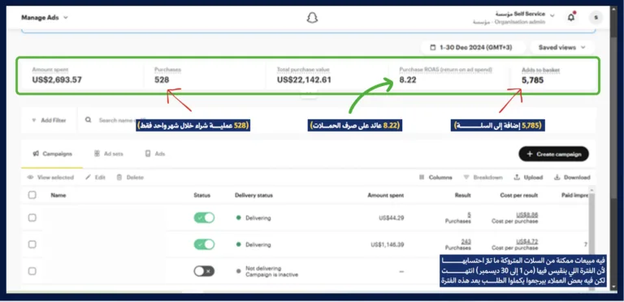The width and height of the screenshot is (624, 302).
Task: Click the Snapchat ghost logo
Action: tap(312, 18)
